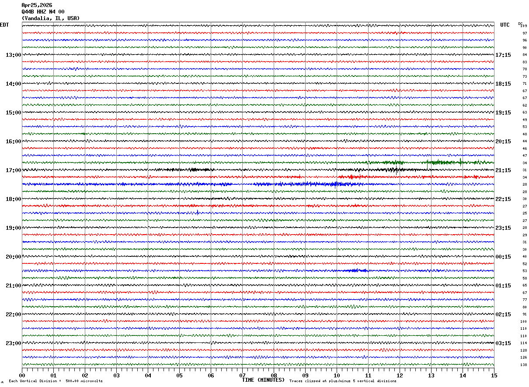
Task: Click the 00:15 UTC time label
Action: 503,257
